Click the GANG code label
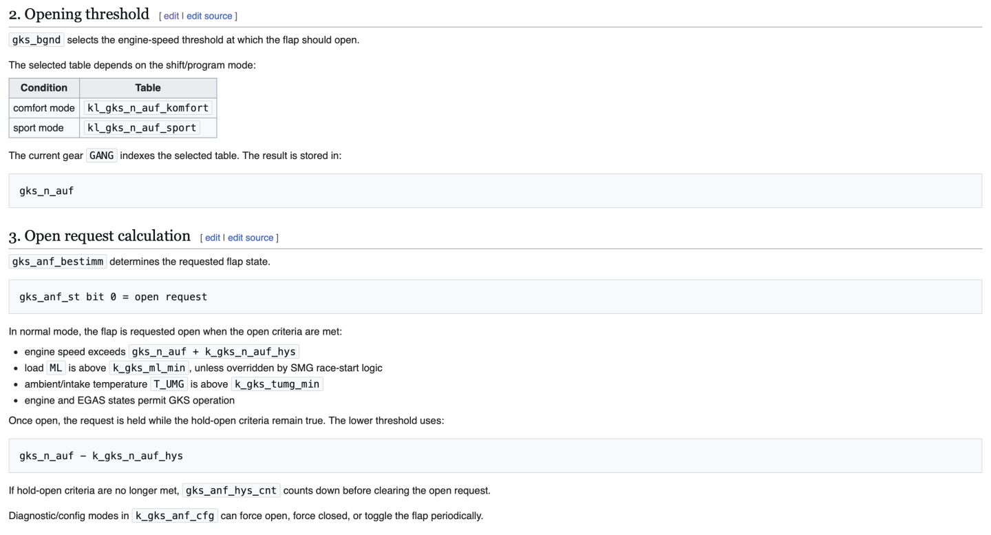This screenshot has height=535, width=991. tap(102, 156)
